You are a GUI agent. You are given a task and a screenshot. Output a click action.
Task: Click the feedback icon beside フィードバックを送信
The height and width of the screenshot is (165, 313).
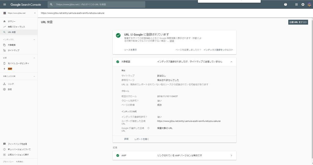[4, 144]
